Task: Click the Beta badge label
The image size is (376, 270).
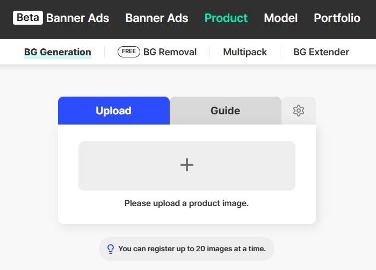Action: coord(28,18)
